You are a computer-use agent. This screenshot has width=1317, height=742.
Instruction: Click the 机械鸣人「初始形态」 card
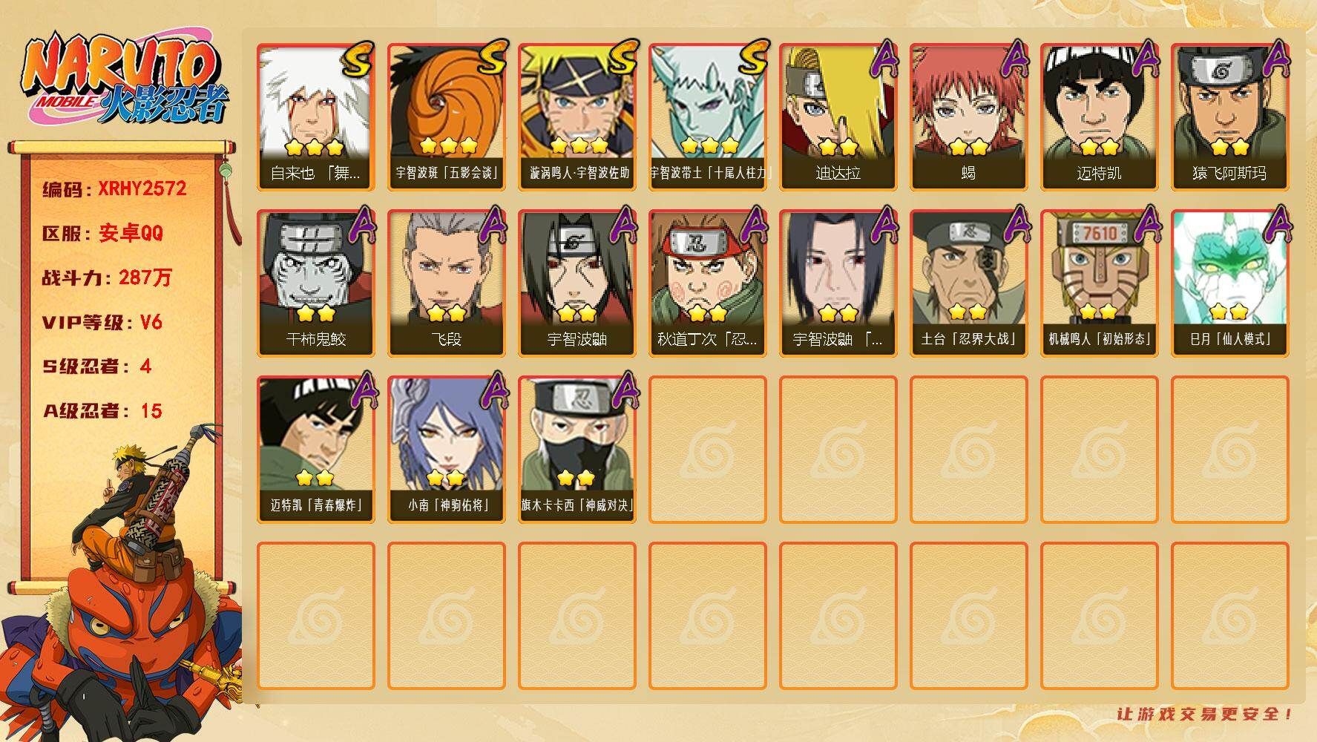pos(1100,283)
